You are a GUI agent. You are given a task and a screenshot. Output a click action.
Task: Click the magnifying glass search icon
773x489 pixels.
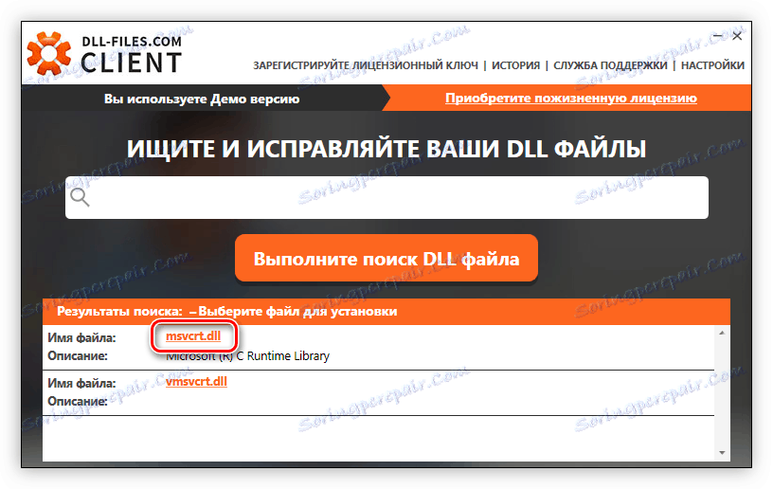[x=80, y=197]
